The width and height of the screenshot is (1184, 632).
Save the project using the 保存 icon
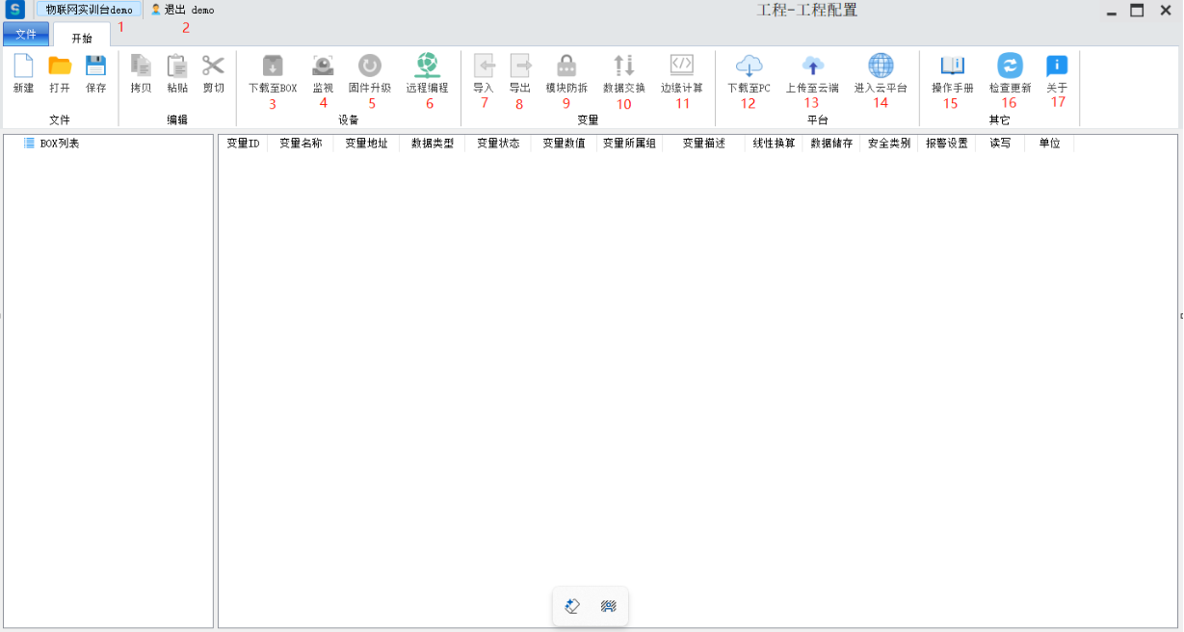pyautogui.click(x=95, y=66)
